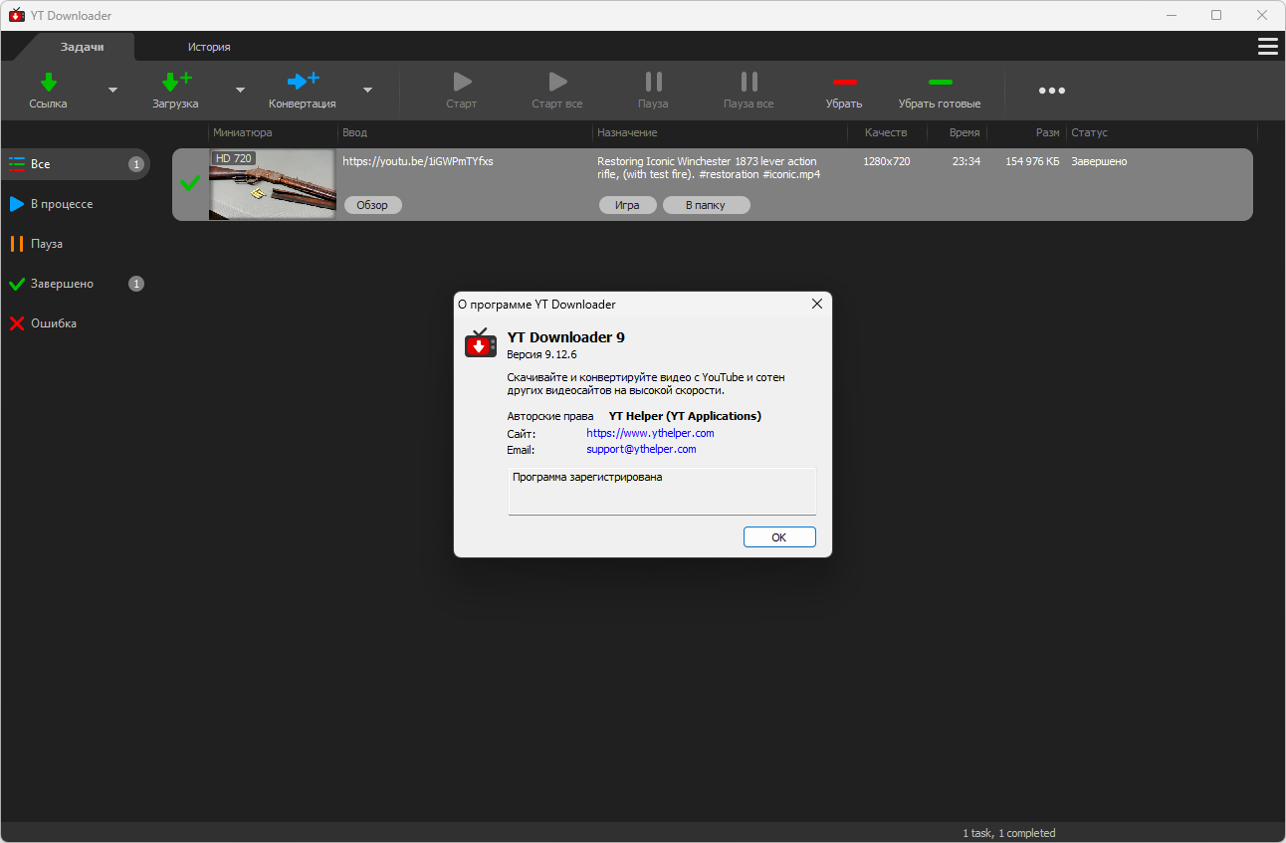Screen dimensions: 1286x843
Task: Click the Пауза toolbar icon
Action: [x=653, y=82]
